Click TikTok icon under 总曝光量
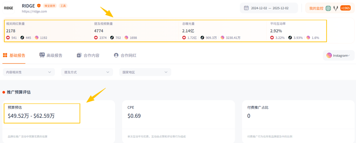This screenshot has width=356, height=143. [202, 38]
